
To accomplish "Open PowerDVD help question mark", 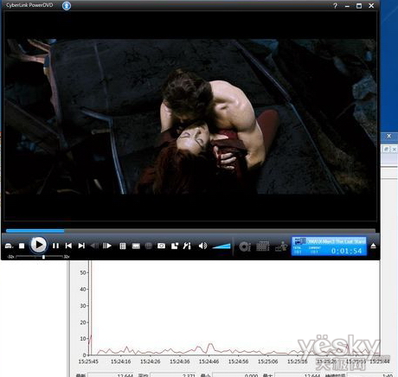I will pyautogui.click(x=335, y=6).
